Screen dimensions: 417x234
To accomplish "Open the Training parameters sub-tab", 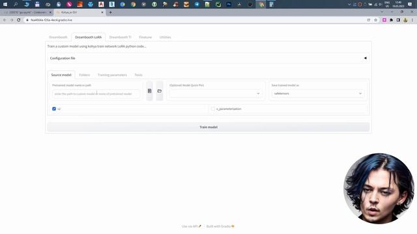I will click(112, 75).
